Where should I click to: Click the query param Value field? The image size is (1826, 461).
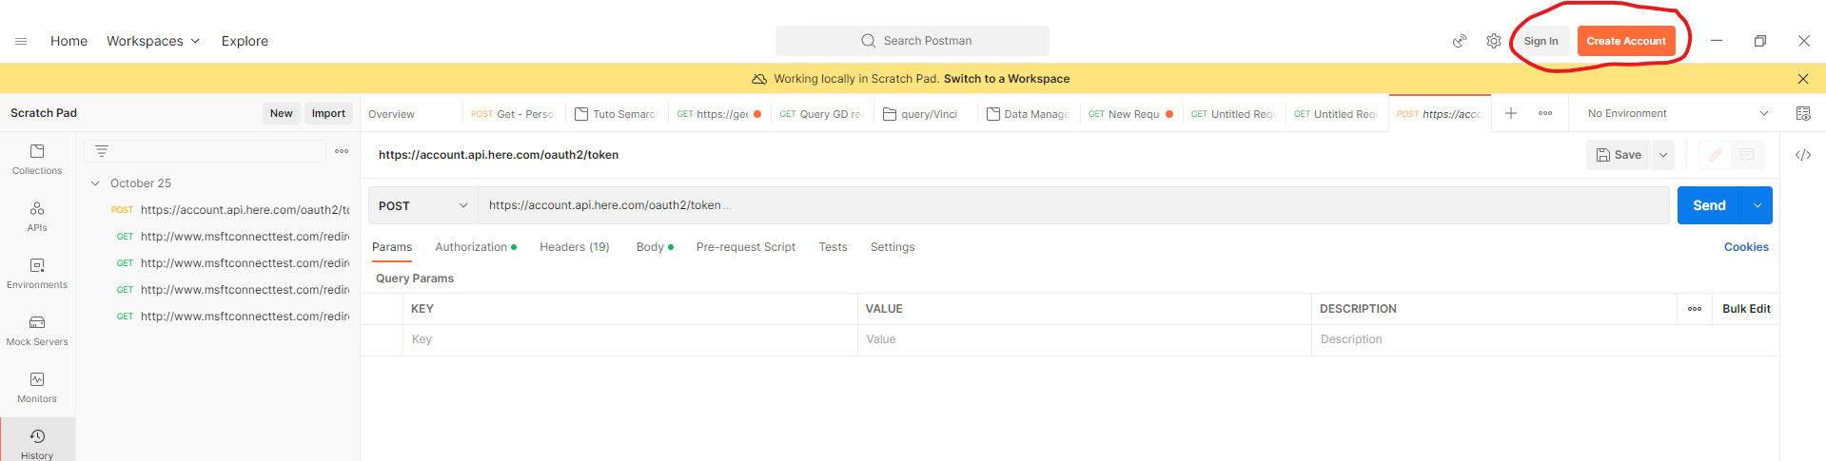(x=1084, y=339)
